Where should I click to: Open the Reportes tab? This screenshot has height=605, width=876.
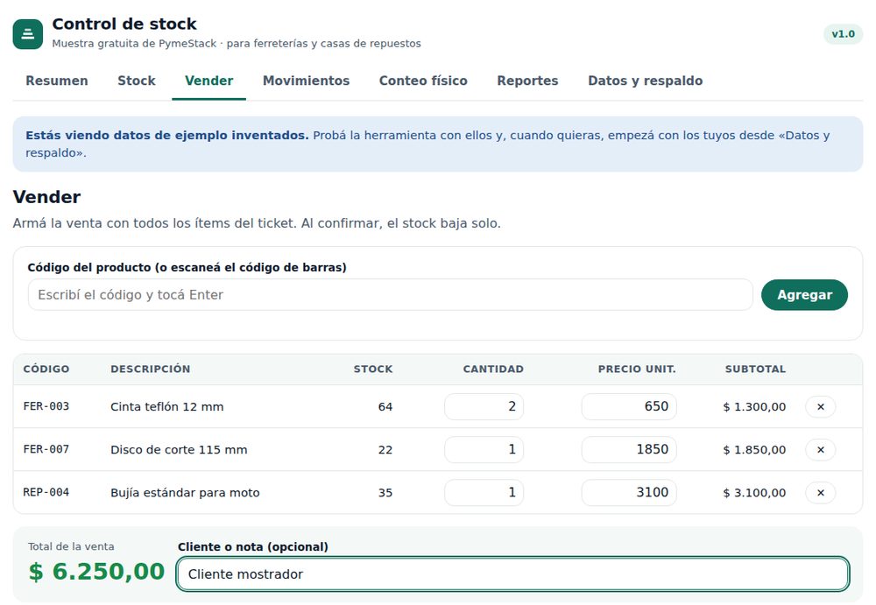pyautogui.click(x=527, y=81)
